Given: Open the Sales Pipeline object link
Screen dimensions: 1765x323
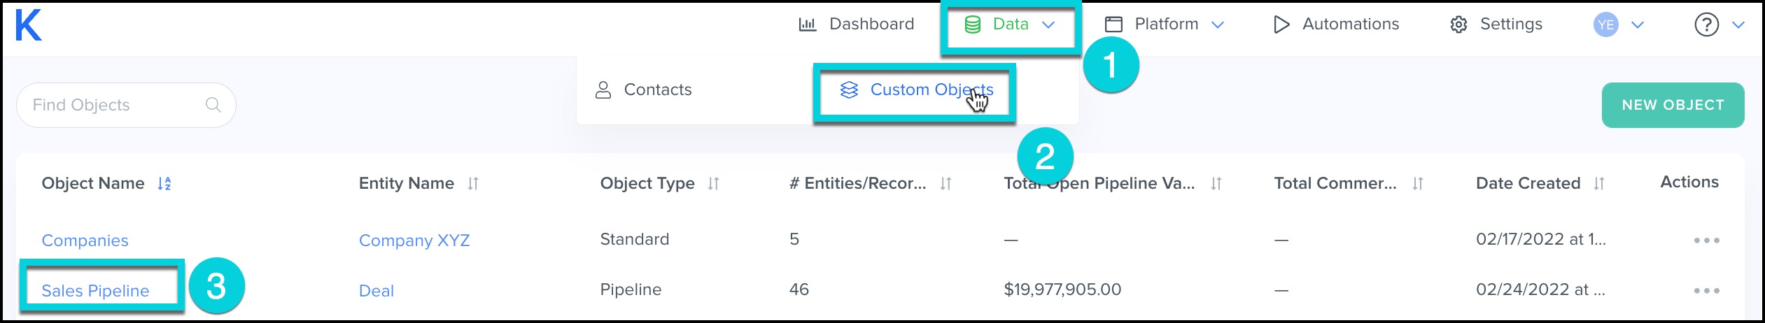Looking at the screenshot, I should (95, 291).
